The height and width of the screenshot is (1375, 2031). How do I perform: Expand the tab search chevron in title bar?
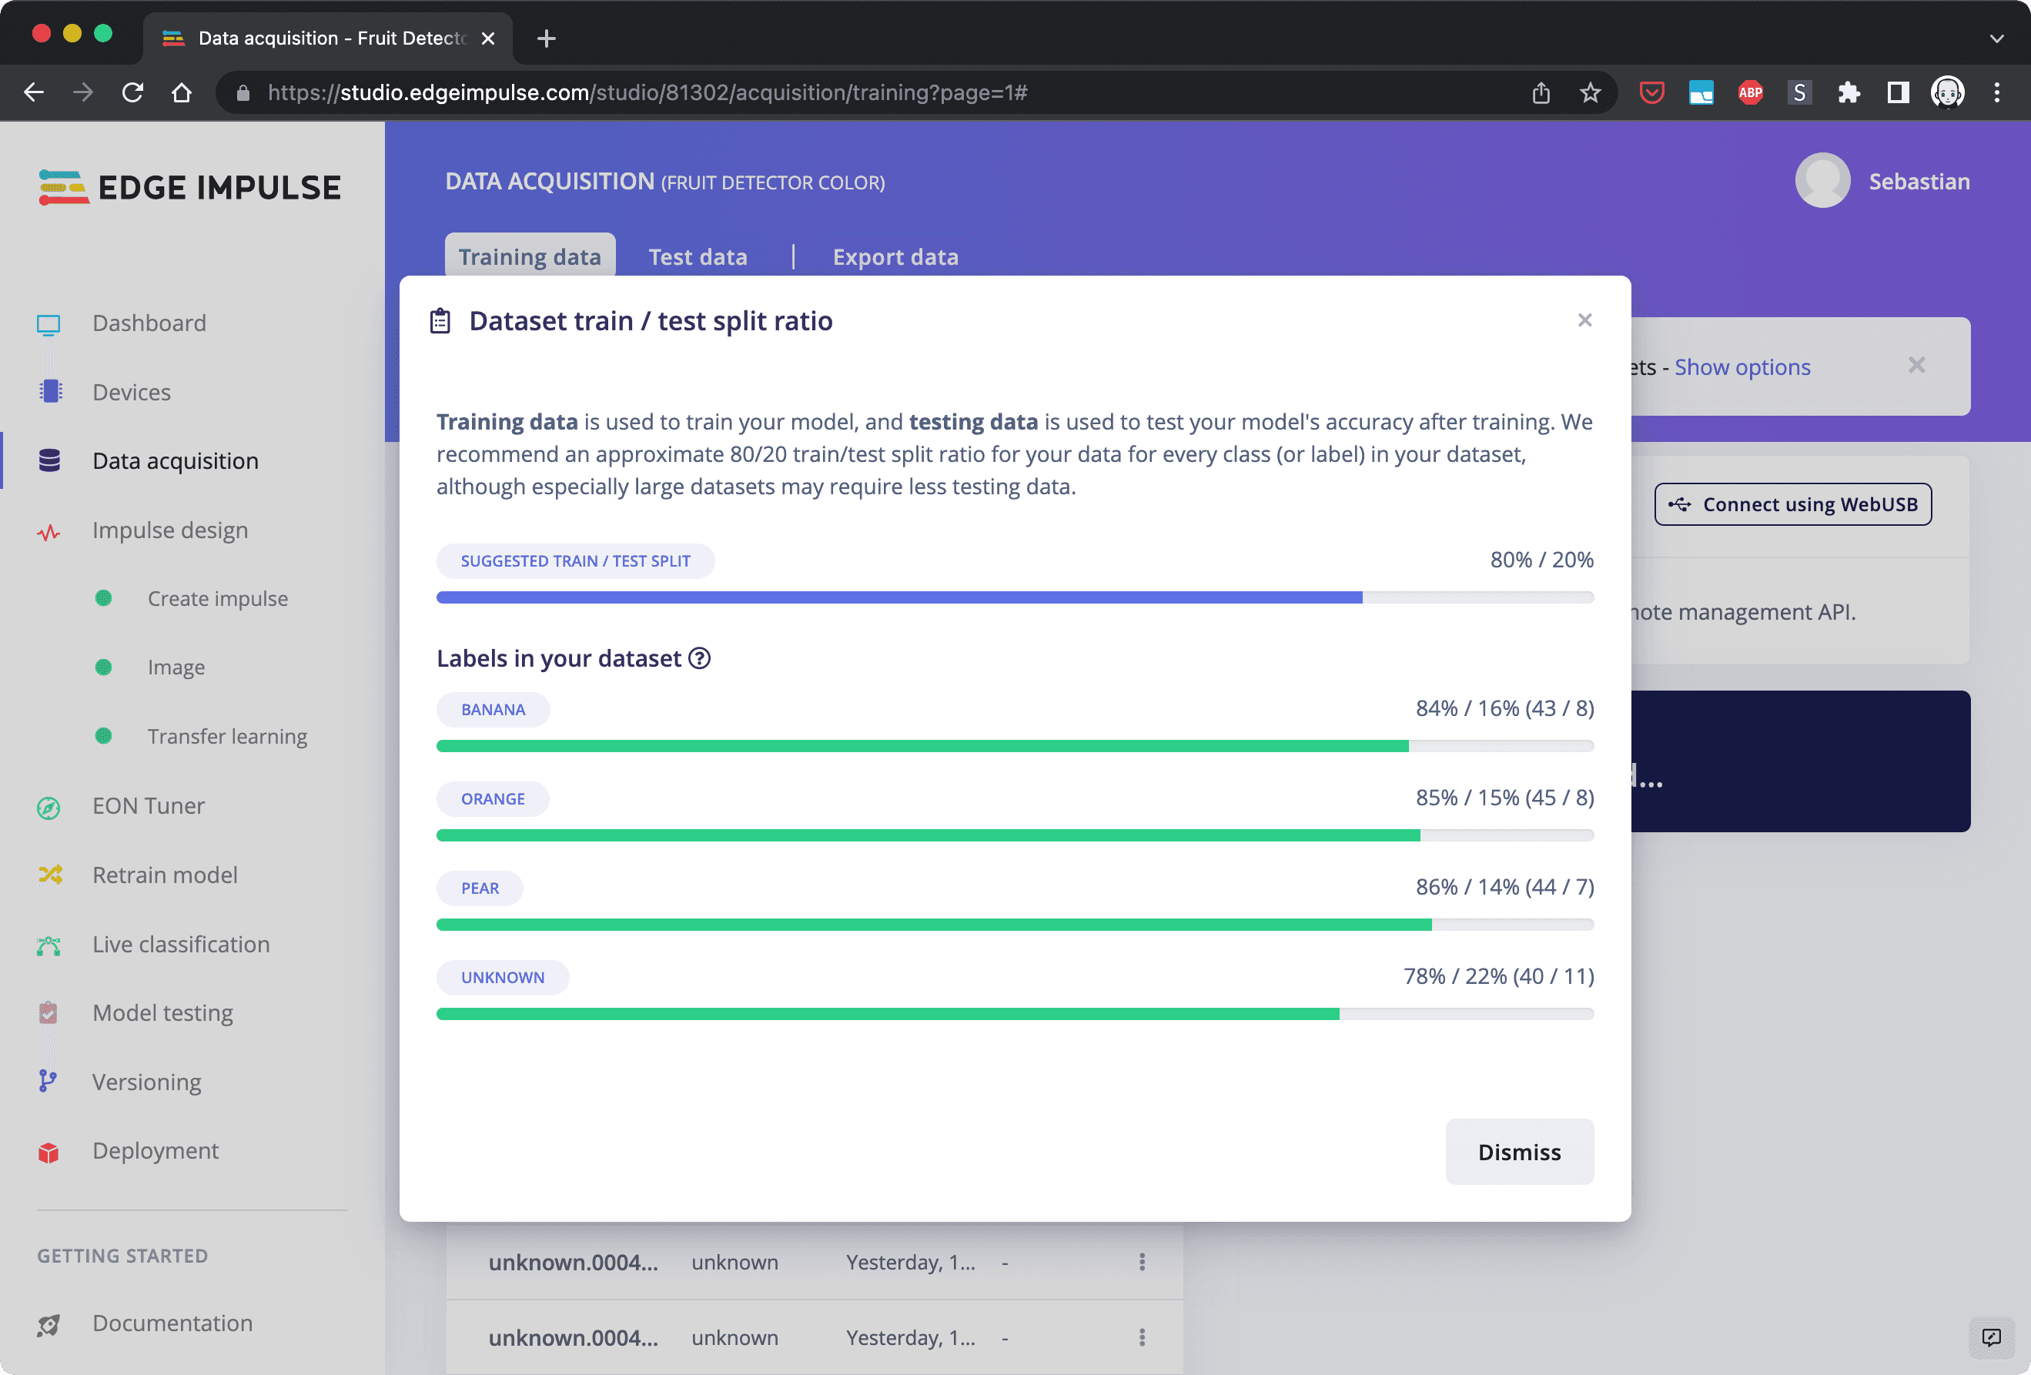click(1997, 38)
